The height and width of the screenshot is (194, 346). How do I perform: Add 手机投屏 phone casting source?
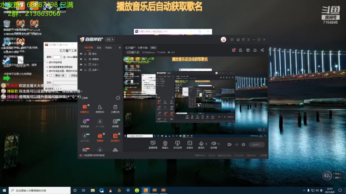coord(177,145)
